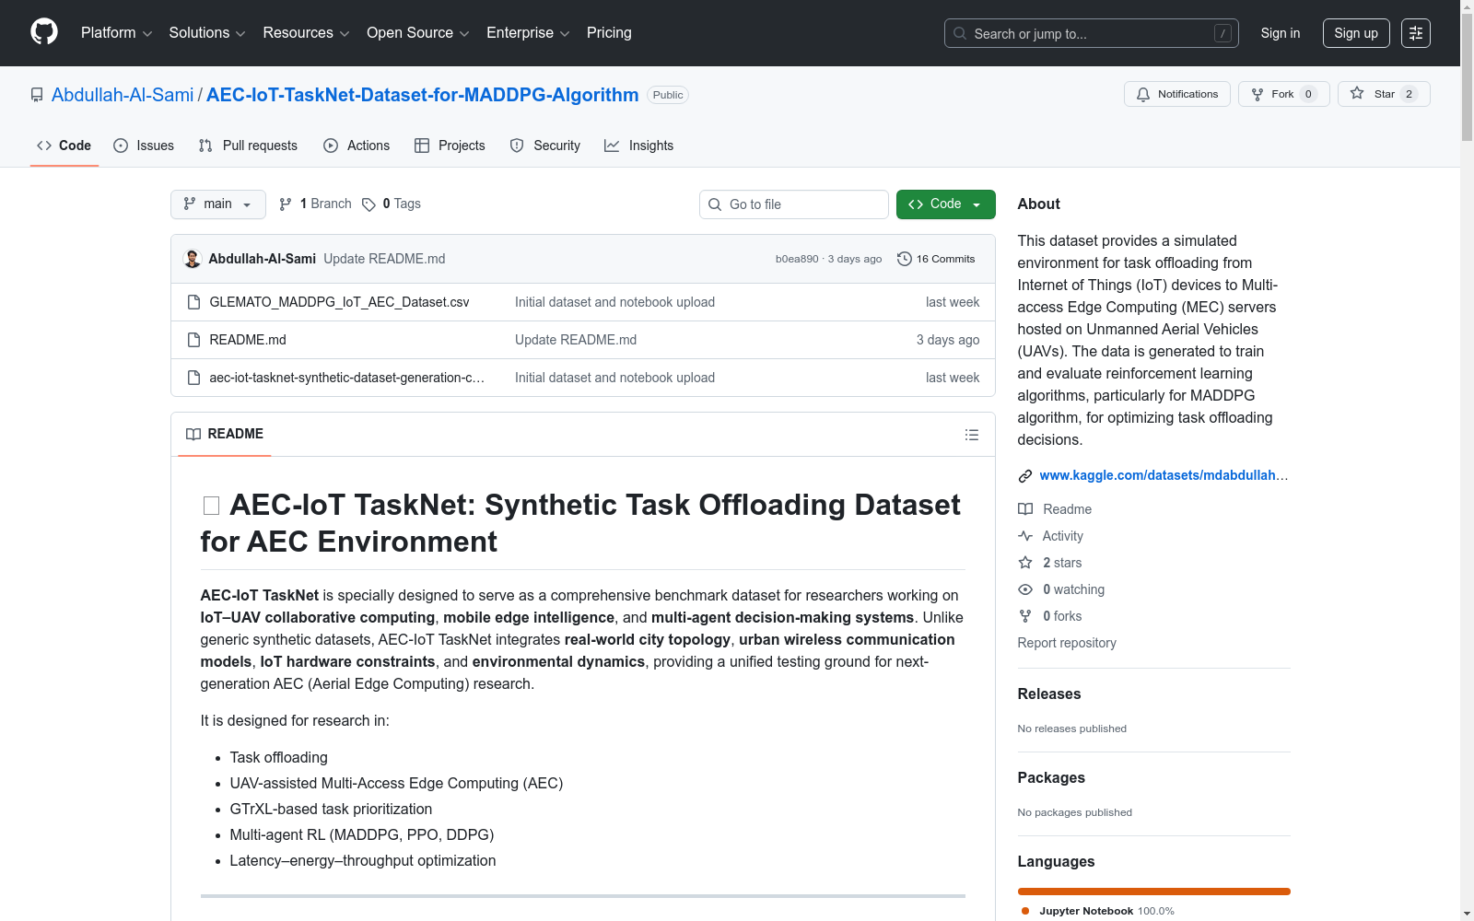The width and height of the screenshot is (1474, 921).
Task: Open commit history clock icon
Action: coord(905,259)
